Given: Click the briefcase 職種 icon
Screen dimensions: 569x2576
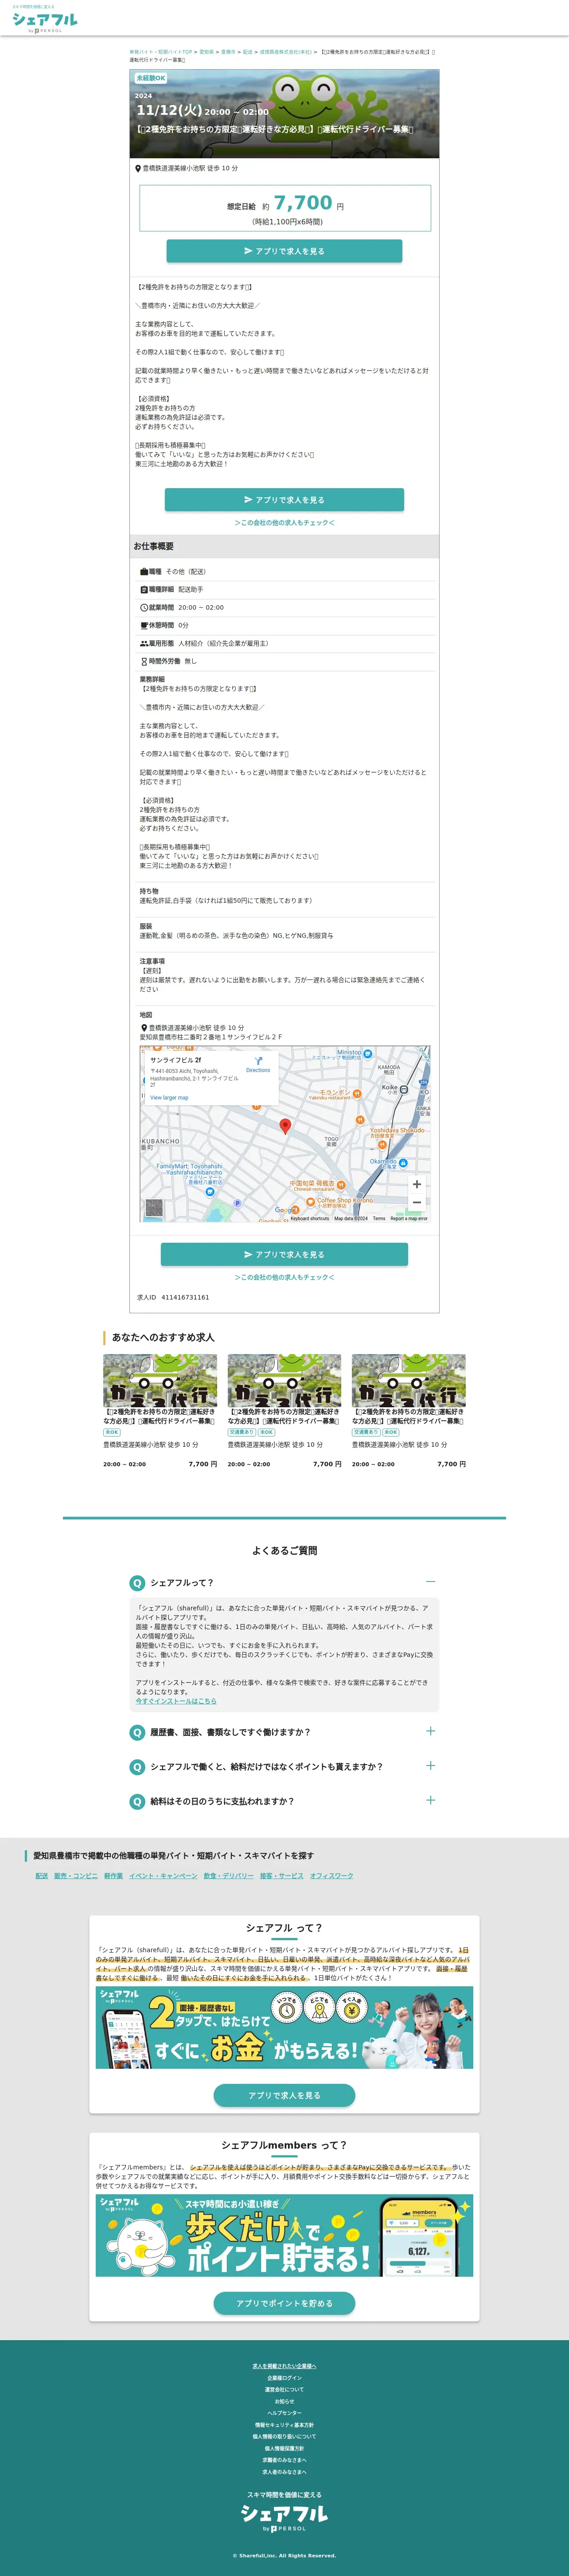Looking at the screenshot, I should [x=144, y=572].
